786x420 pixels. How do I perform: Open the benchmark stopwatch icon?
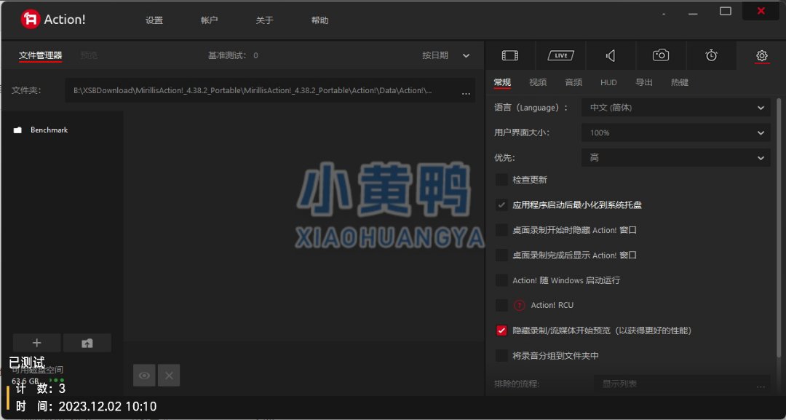tap(711, 55)
